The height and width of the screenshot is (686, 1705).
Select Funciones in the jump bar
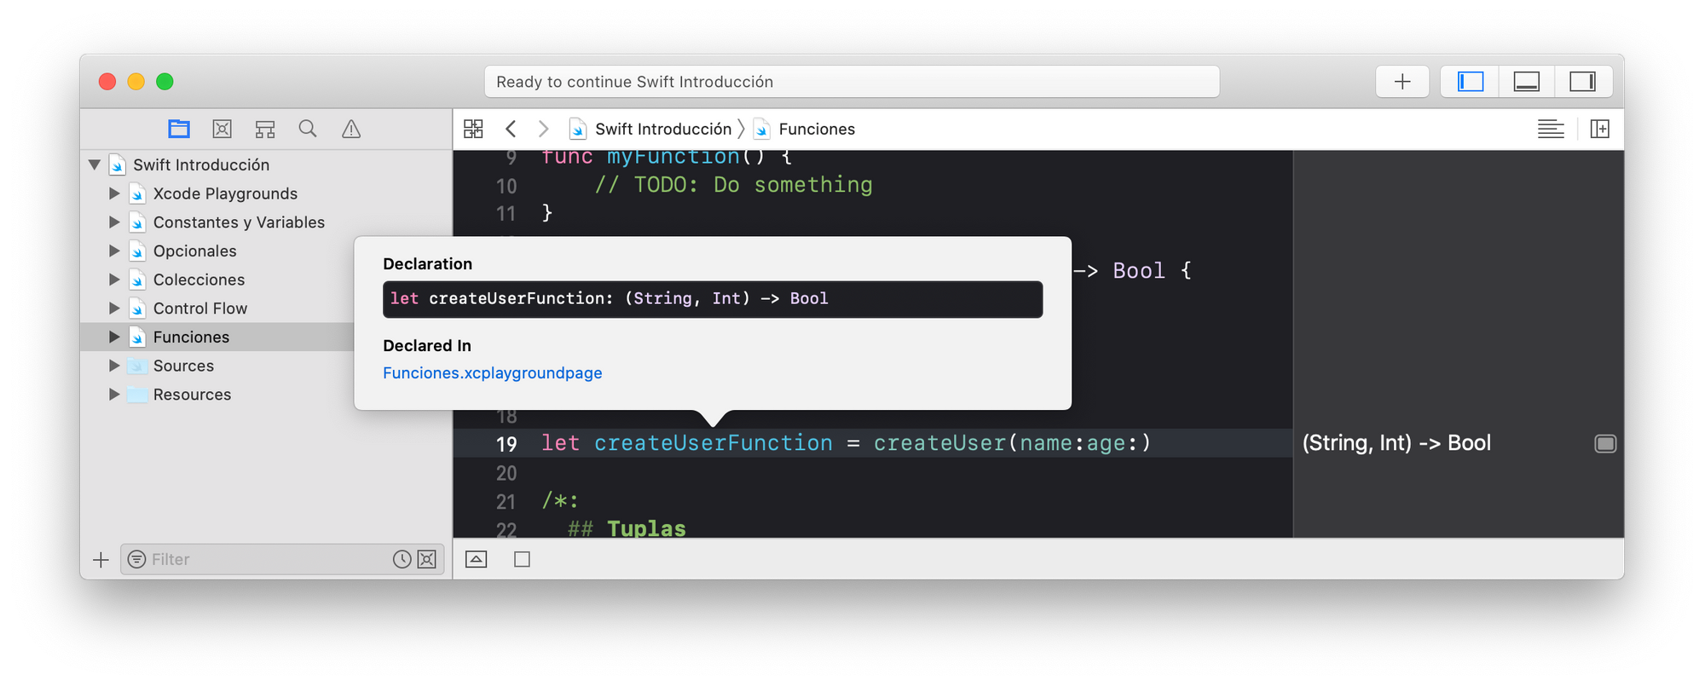click(x=816, y=129)
